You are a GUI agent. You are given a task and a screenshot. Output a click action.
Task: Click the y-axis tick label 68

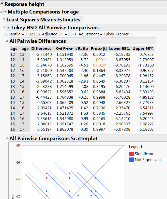point(18,145)
